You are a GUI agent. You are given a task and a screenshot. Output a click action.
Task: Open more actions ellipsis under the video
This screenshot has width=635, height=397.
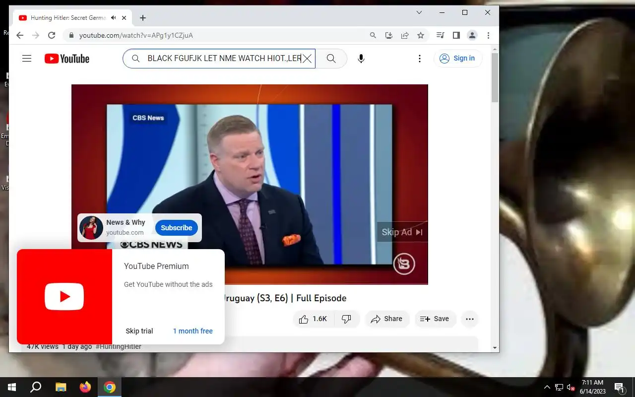pyautogui.click(x=470, y=319)
